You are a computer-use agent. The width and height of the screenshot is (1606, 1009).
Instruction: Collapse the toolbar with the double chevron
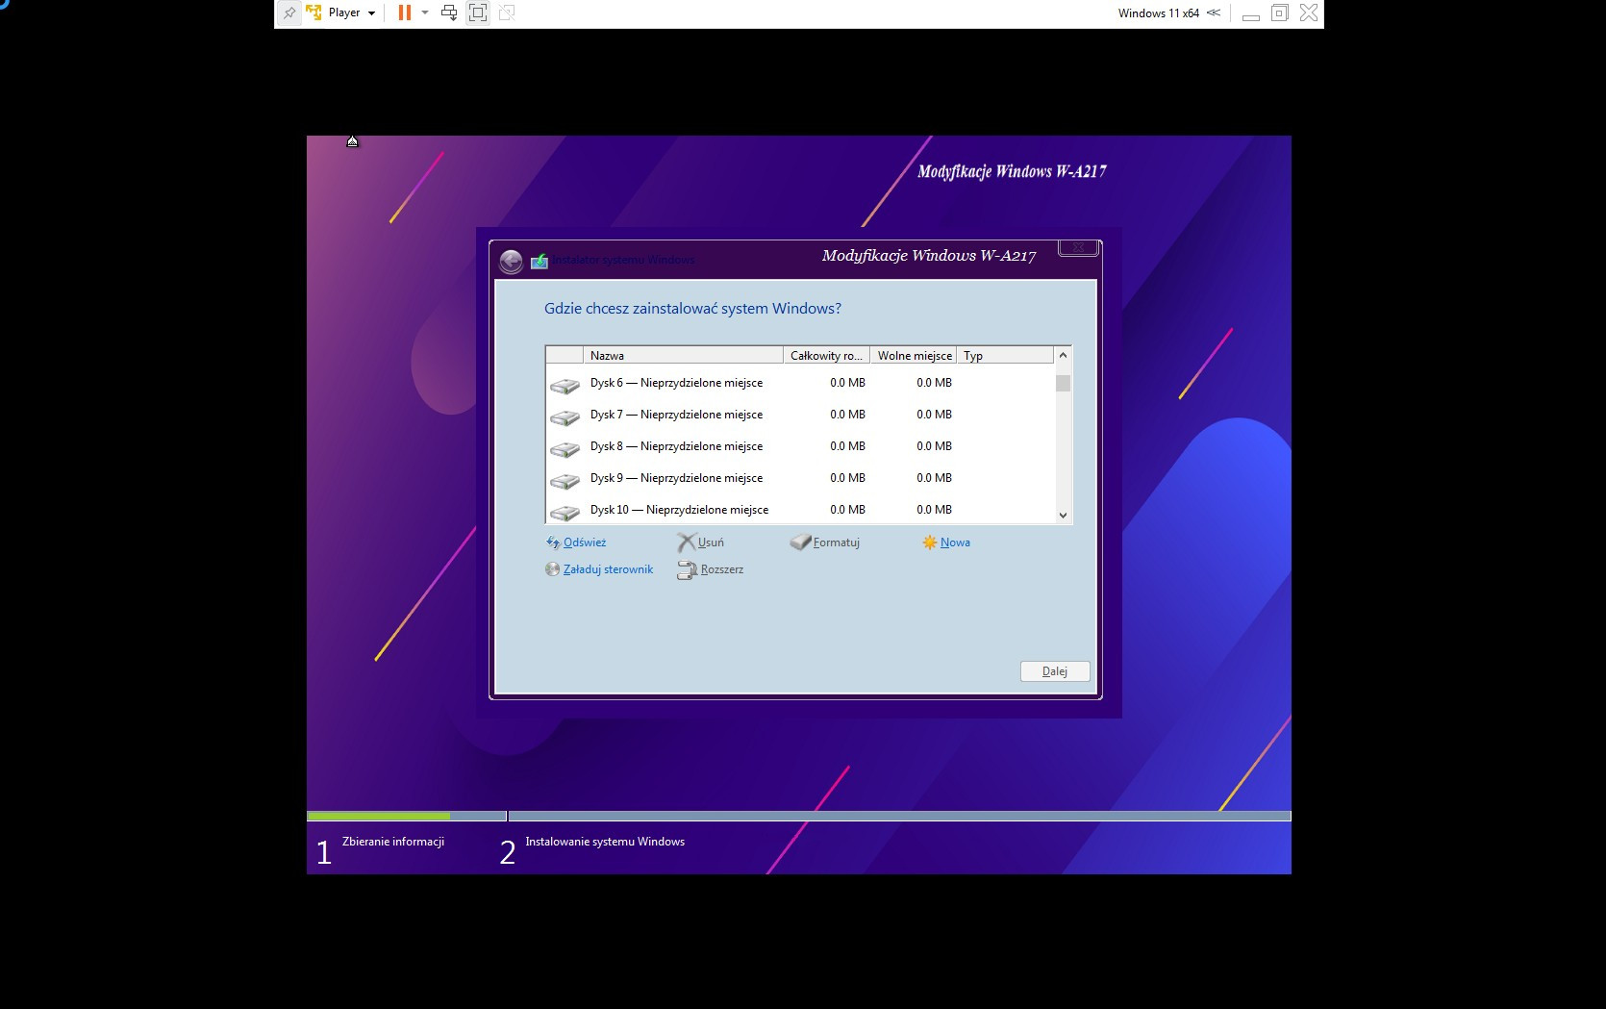[1214, 13]
